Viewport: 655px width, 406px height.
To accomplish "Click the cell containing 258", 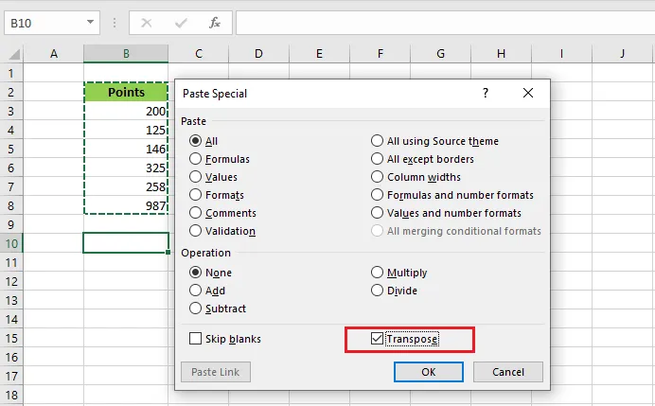I will (x=126, y=186).
